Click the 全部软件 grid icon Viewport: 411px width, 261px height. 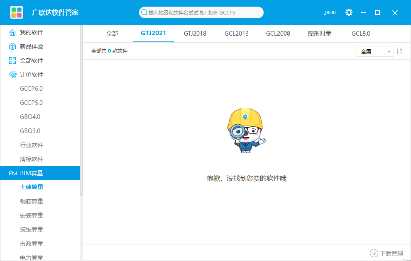click(12, 60)
